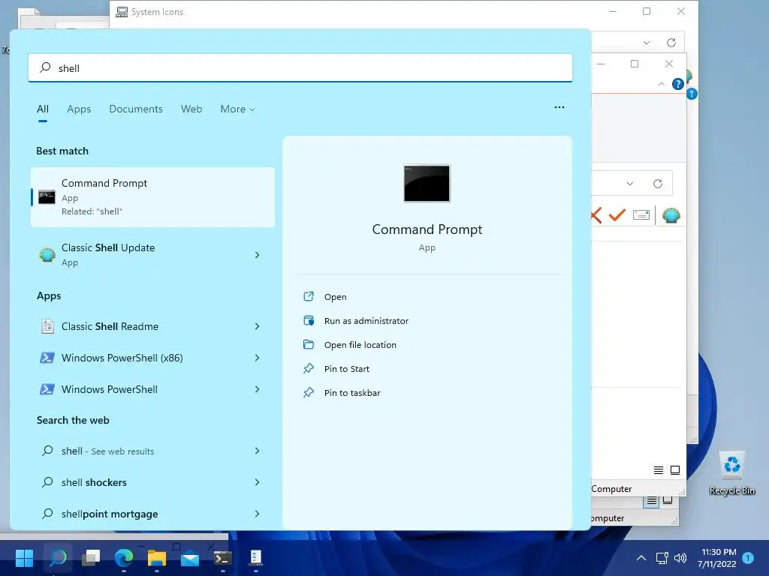
Task: Open Command Prompt best match result
Action: click(x=152, y=197)
